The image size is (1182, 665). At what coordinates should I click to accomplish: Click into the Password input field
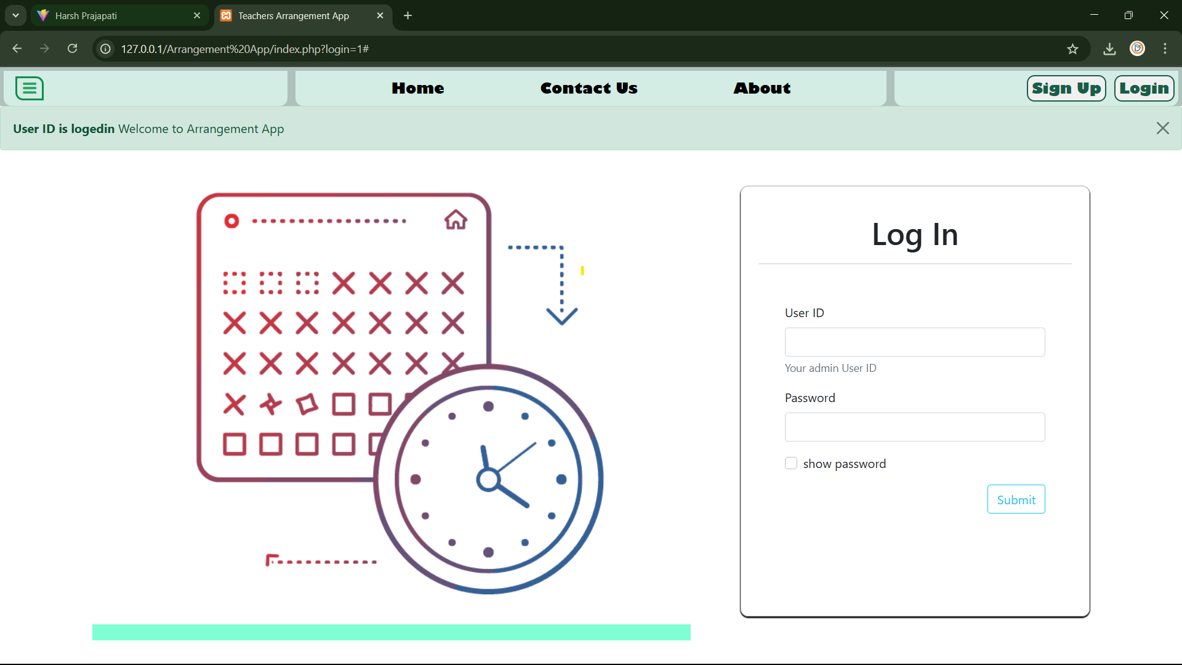pos(914,427)
